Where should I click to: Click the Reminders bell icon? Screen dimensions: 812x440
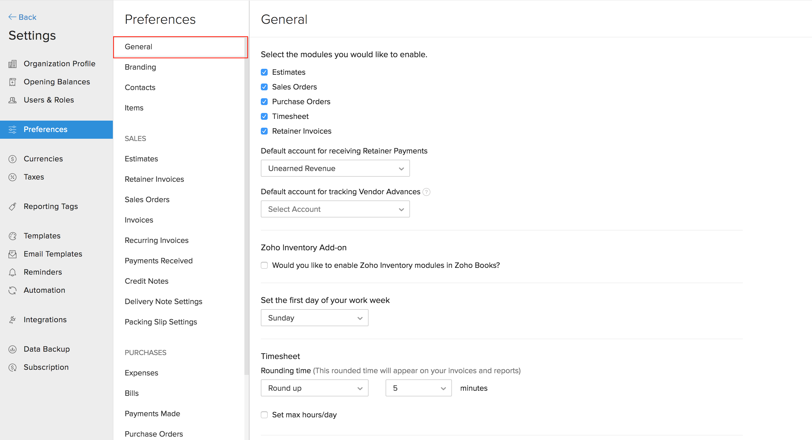(12, 272)
